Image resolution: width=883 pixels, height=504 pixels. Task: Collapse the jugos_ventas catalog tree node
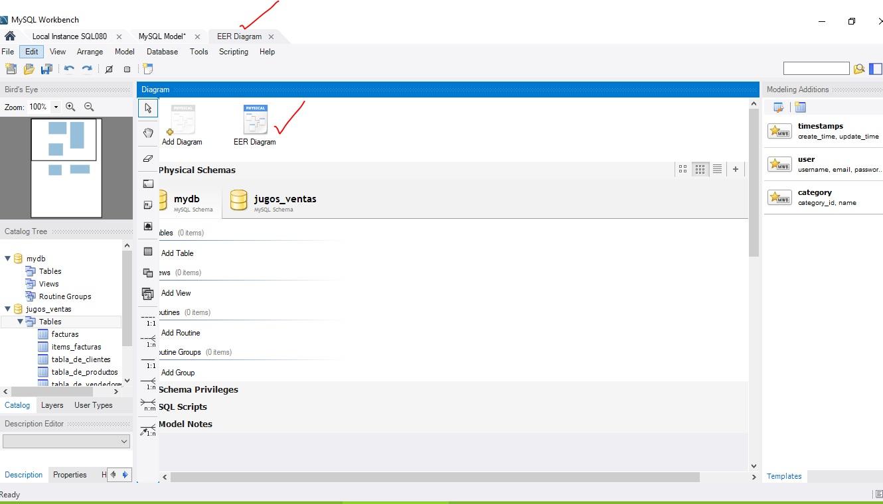click(8, 309)
